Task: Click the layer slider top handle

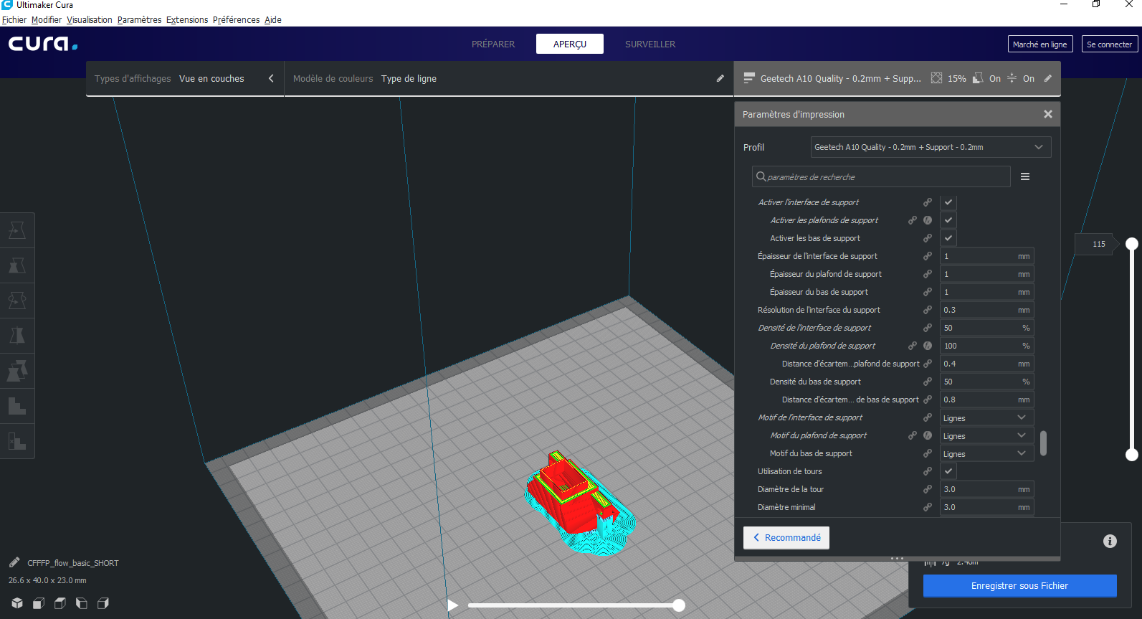Action: click(1132, 244)
